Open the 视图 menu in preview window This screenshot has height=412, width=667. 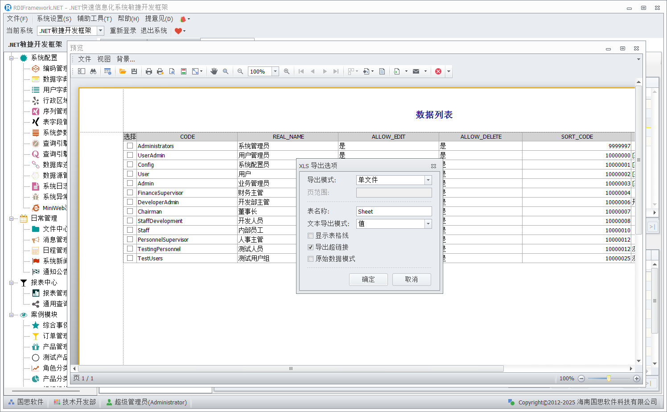tap(104, 59)
